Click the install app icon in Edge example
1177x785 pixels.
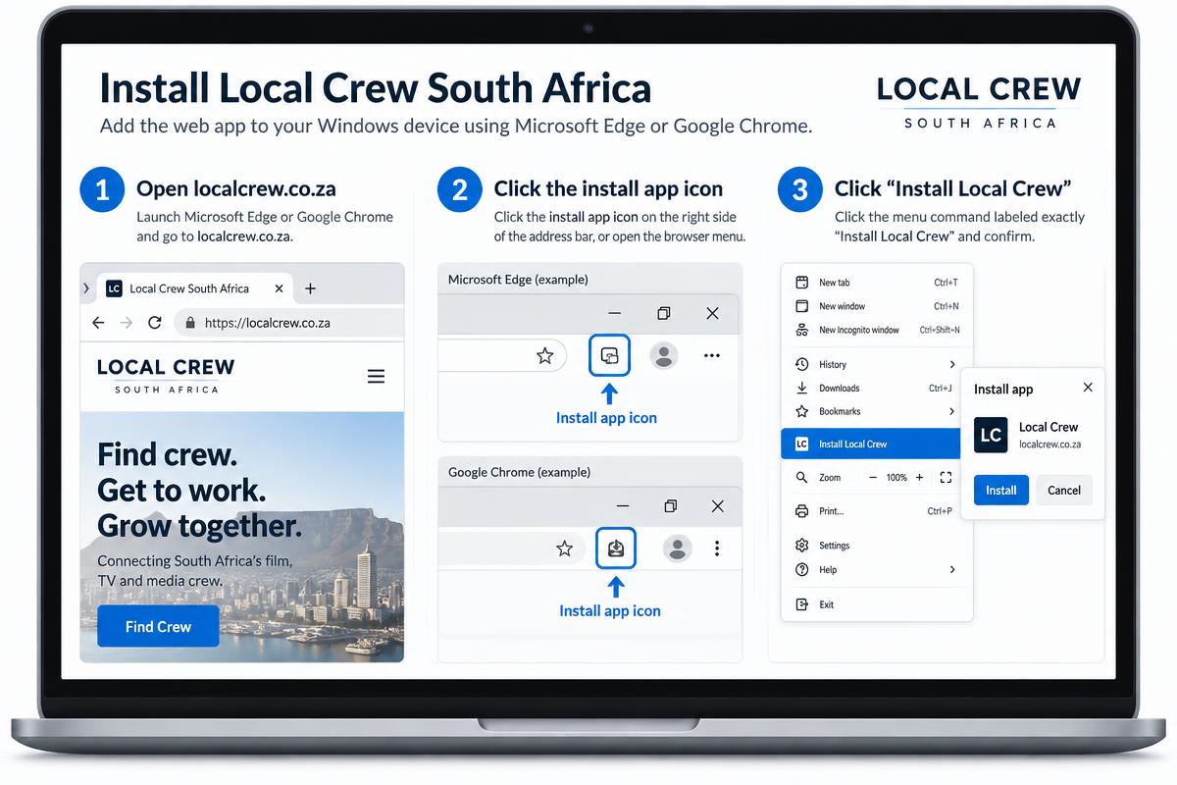609,356
